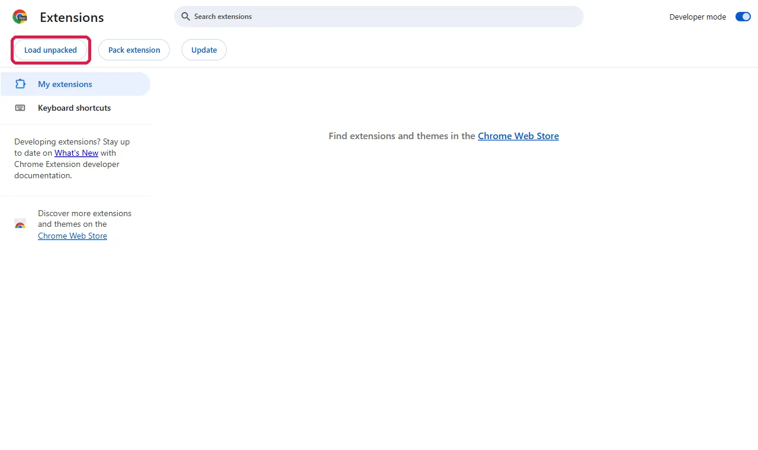Click the 'Developing extensions? Stay up' text

[72, 142]
